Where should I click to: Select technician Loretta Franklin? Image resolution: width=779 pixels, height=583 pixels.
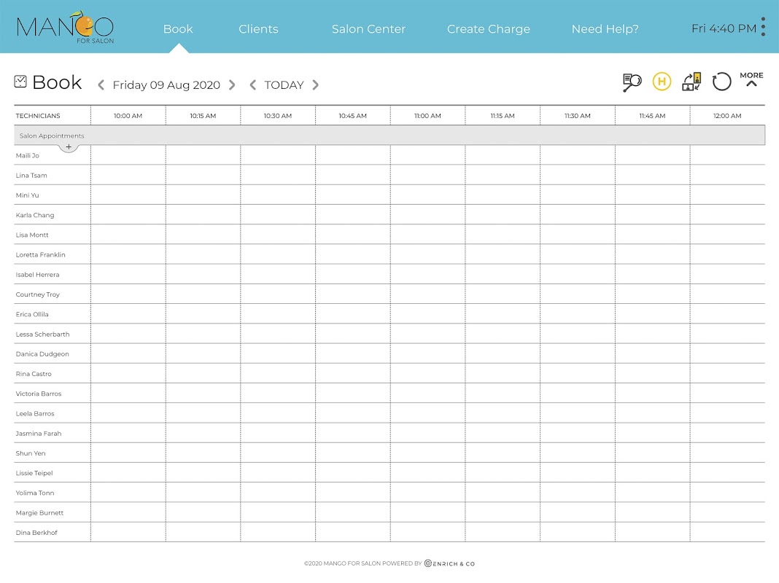click(40, 254)
